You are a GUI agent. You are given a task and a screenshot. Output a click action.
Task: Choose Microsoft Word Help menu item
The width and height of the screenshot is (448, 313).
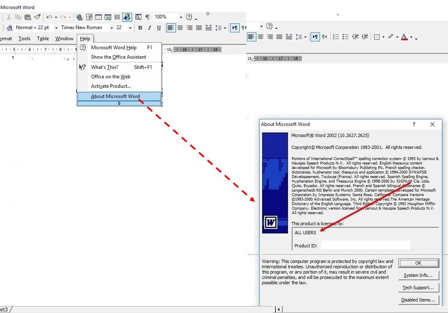119,48
